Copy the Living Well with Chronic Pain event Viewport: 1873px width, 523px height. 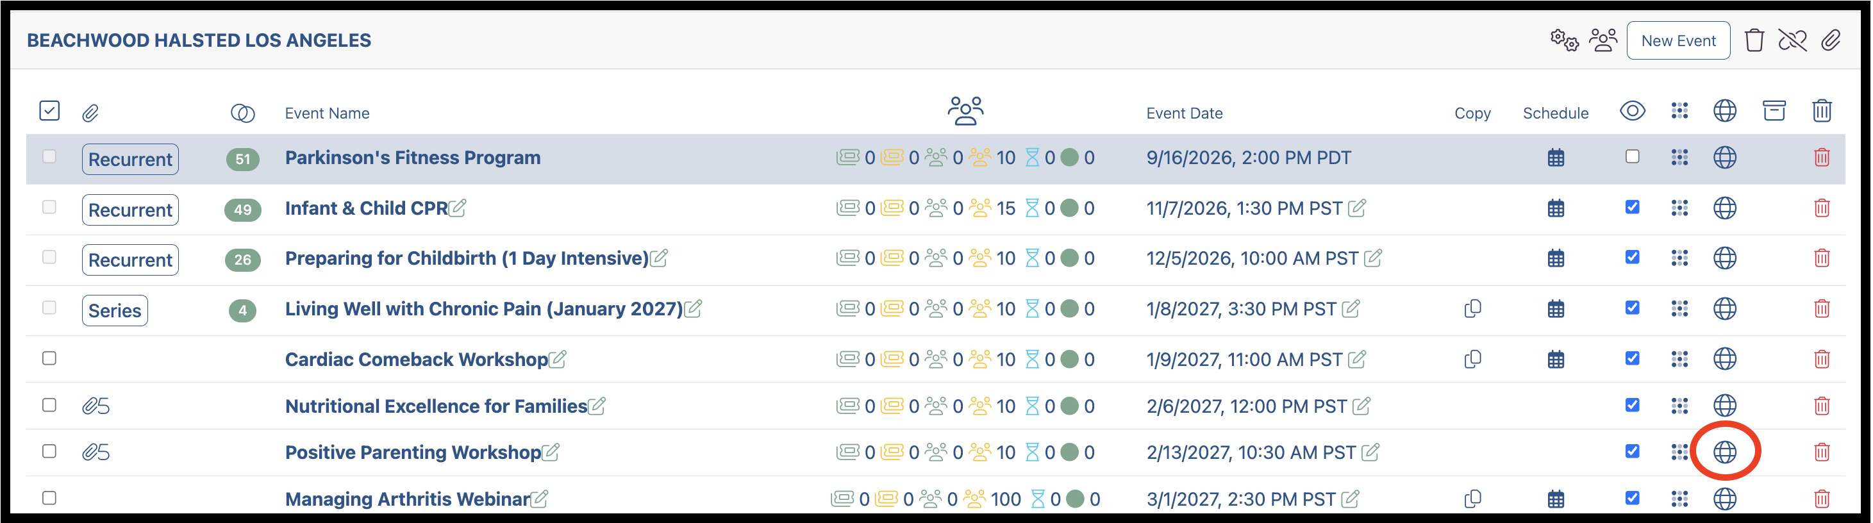(x=1472, y=308)
